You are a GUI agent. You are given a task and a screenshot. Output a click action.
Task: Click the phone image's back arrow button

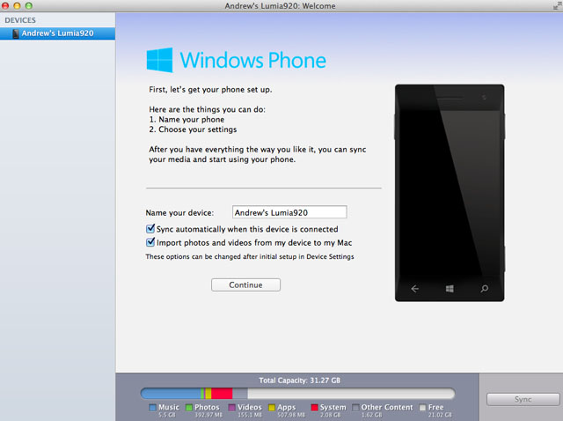(x=414, y=288)
